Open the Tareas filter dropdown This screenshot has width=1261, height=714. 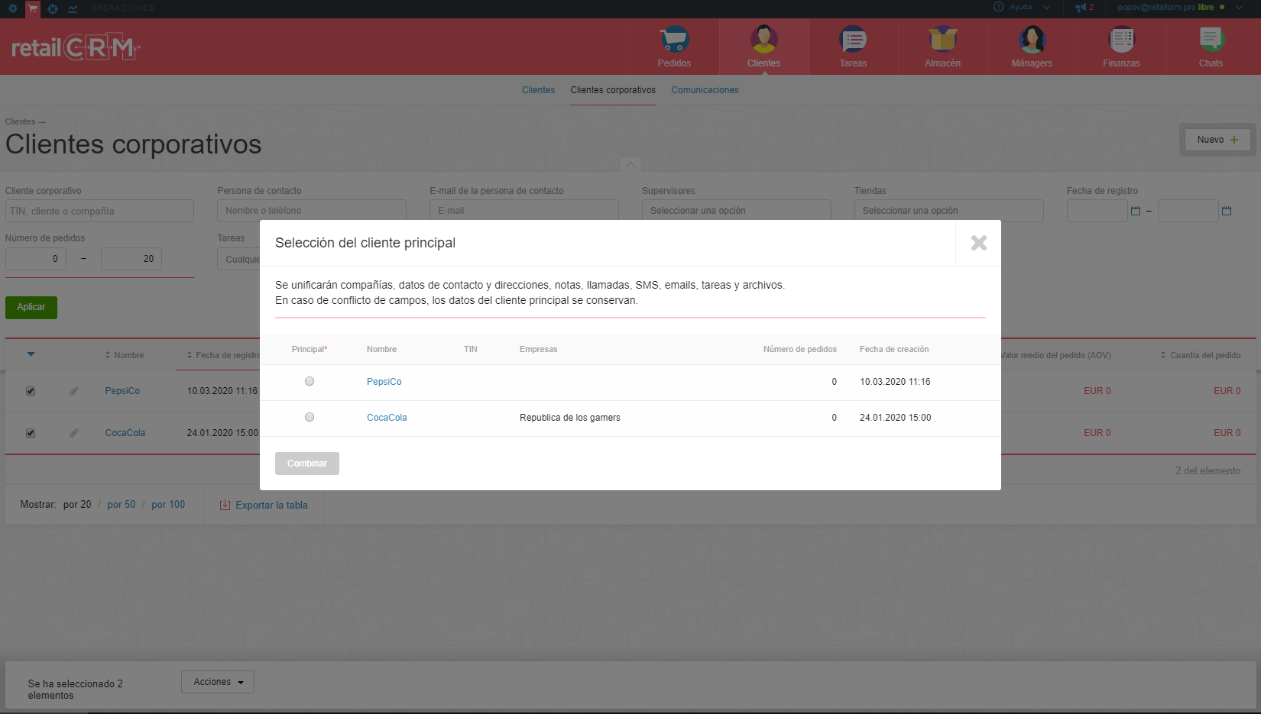coord(239,259)
